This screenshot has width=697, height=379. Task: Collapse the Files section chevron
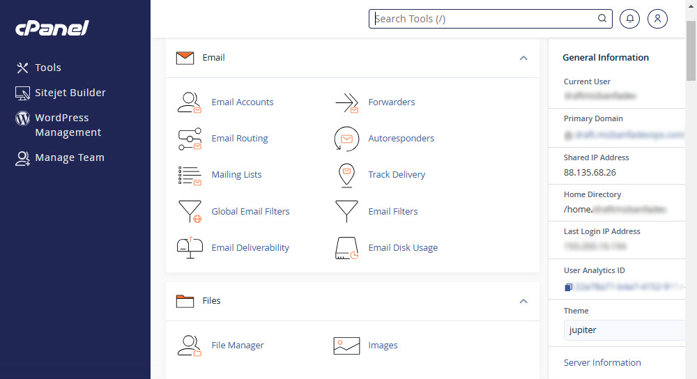point(523,301)
